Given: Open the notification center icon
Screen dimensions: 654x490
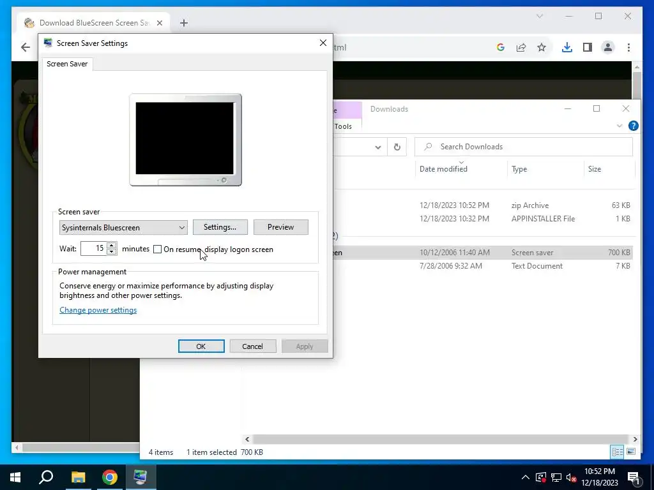Looking at the screenshot, I should [634, 477].
